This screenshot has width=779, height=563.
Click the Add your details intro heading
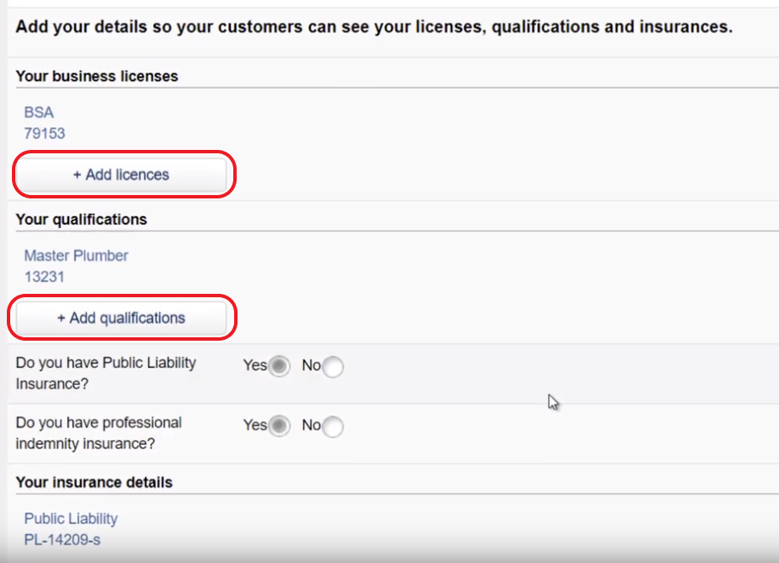374,26
